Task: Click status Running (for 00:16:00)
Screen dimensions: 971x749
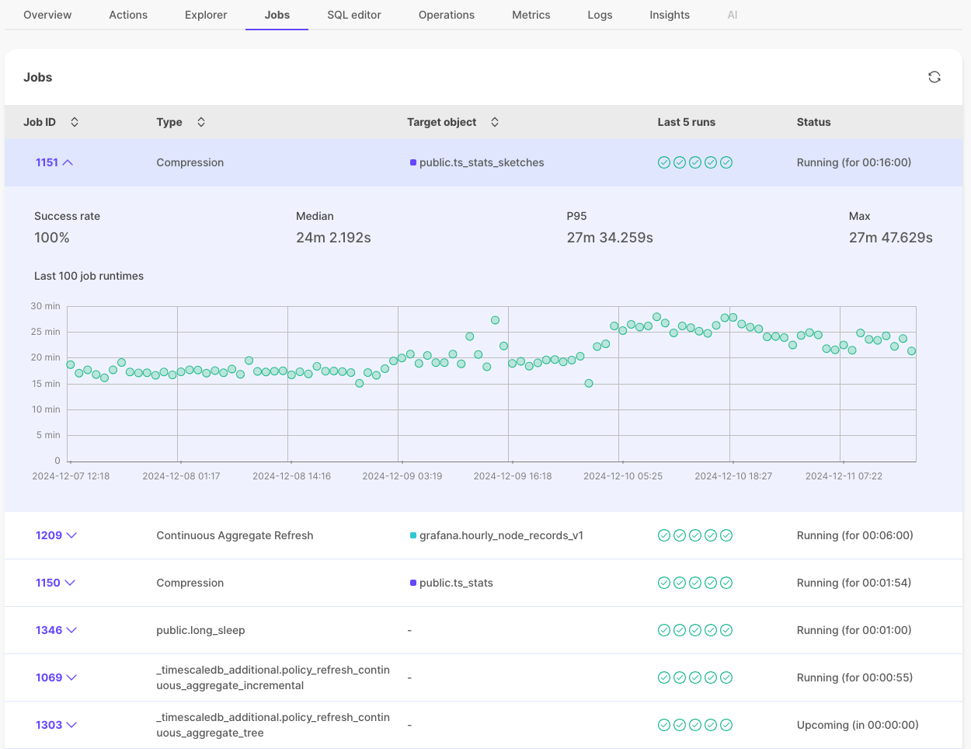Action: point(854,162)
